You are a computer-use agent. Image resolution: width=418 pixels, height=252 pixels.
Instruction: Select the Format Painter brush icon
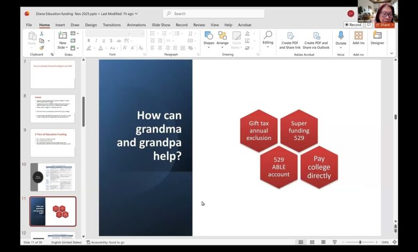42,48
